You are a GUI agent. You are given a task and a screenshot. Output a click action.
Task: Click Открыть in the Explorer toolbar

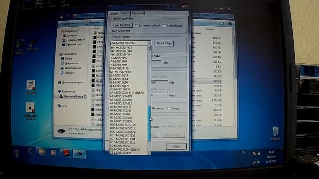coord(92,22)
